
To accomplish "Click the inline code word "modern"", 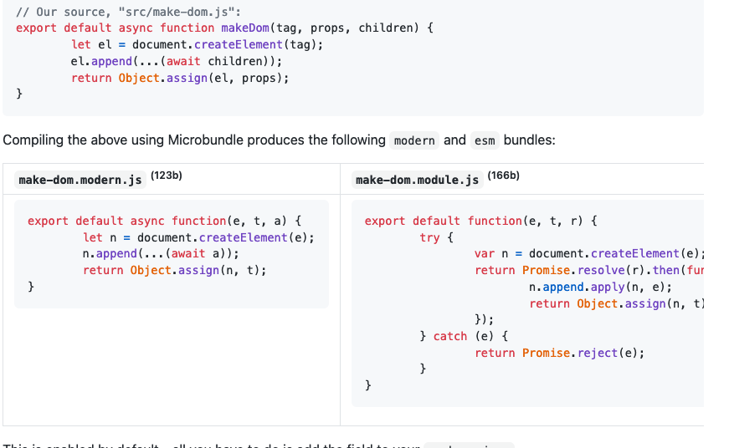I will pyautogui.click(x=414, y=140).
